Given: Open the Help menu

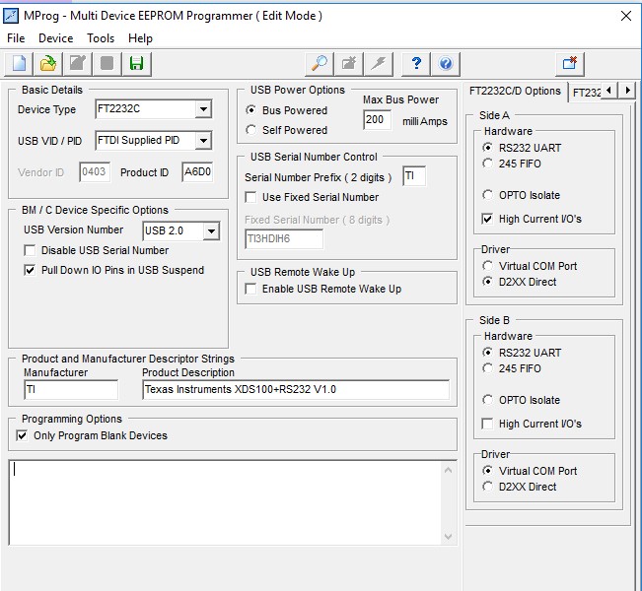Looking at the screenshot, I should pos(140,38).
